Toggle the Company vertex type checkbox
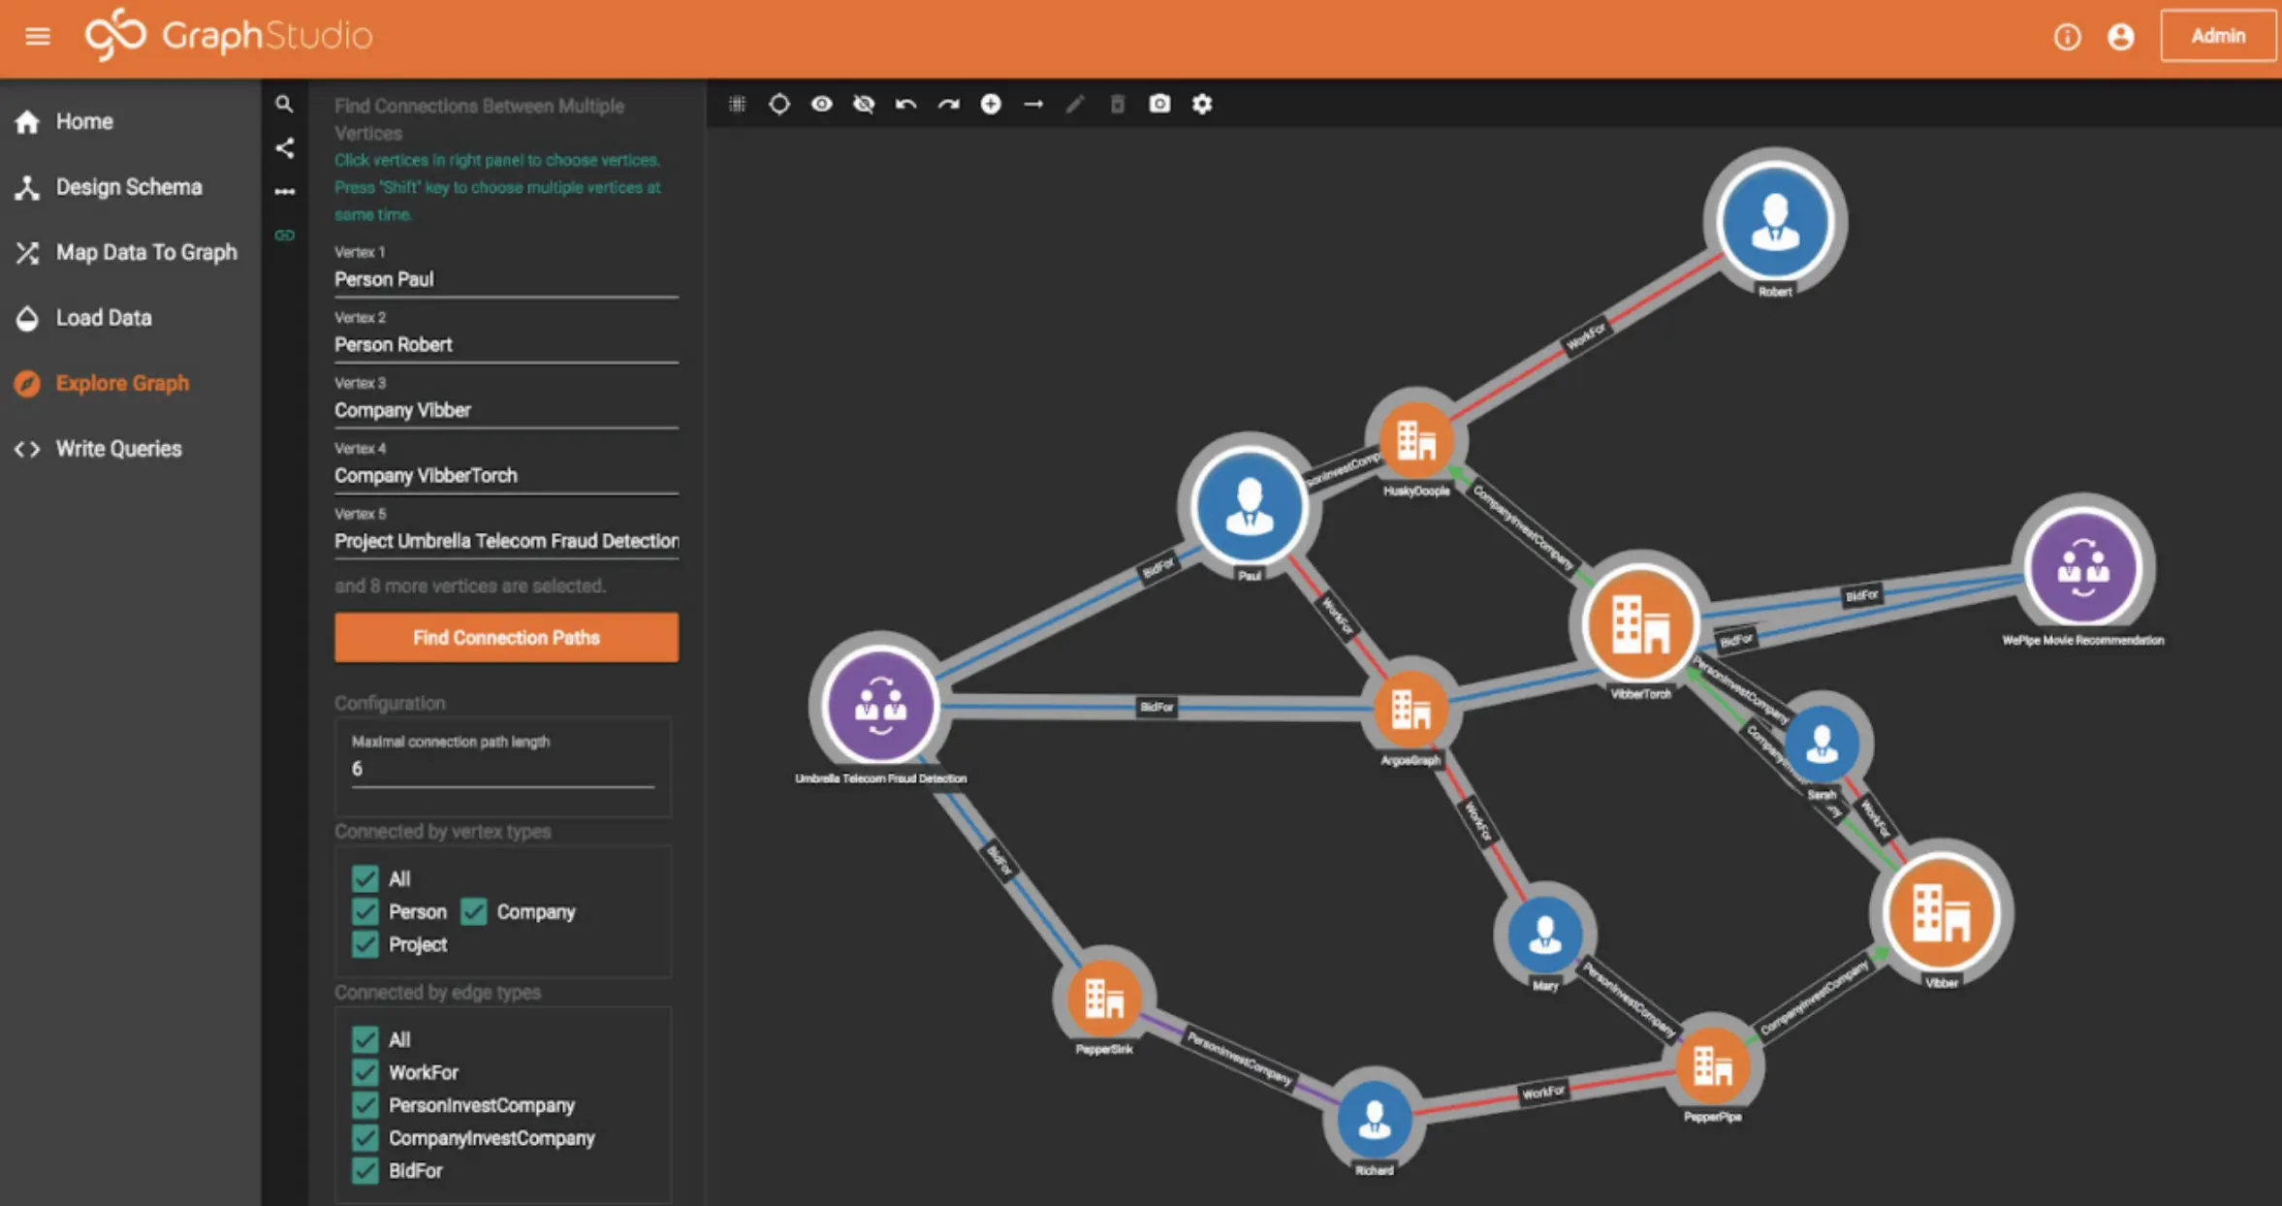The image size is (2282, 1206). 474,911
